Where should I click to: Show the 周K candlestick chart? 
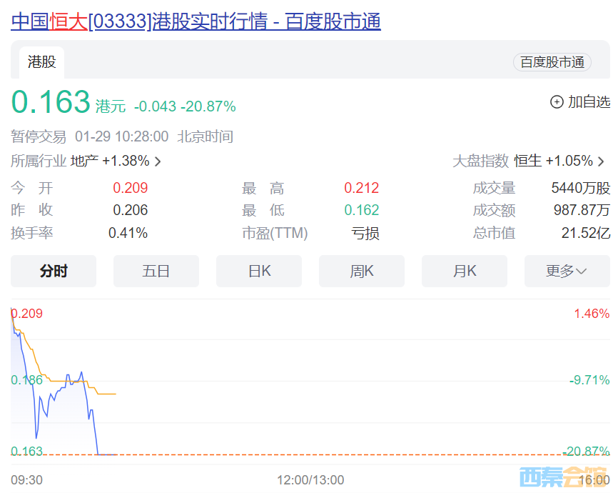click(361, 271)
